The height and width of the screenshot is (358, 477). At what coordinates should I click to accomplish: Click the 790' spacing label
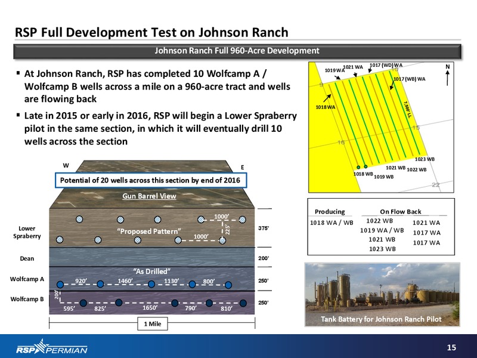(191, 308)
